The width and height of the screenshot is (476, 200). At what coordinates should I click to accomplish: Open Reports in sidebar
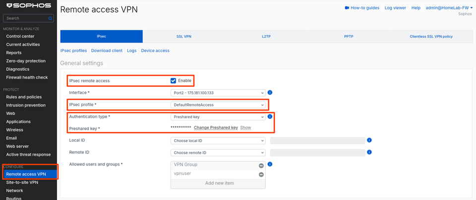(x=14, y=53)
